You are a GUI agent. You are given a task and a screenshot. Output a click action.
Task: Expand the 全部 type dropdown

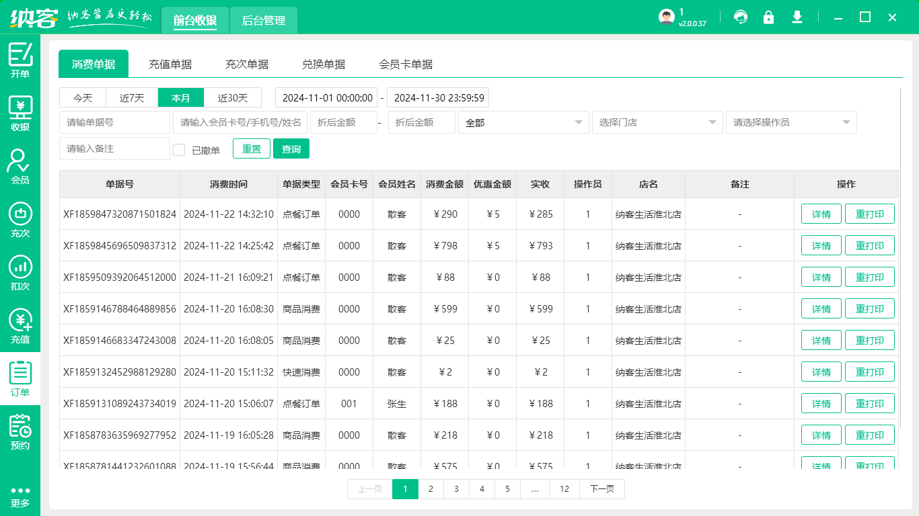tap(523, 122)
